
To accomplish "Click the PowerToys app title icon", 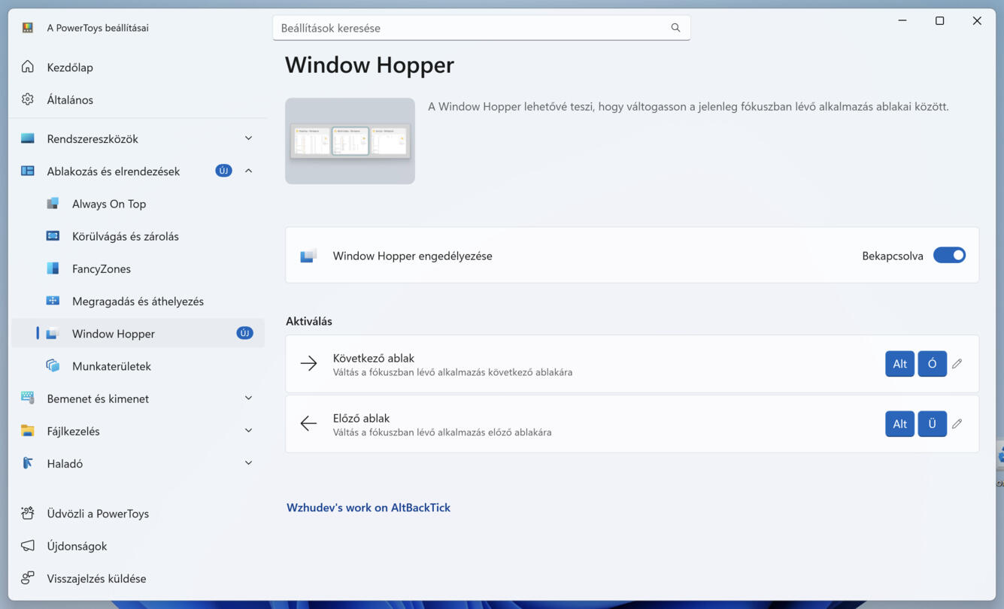I will click(28, 28).
